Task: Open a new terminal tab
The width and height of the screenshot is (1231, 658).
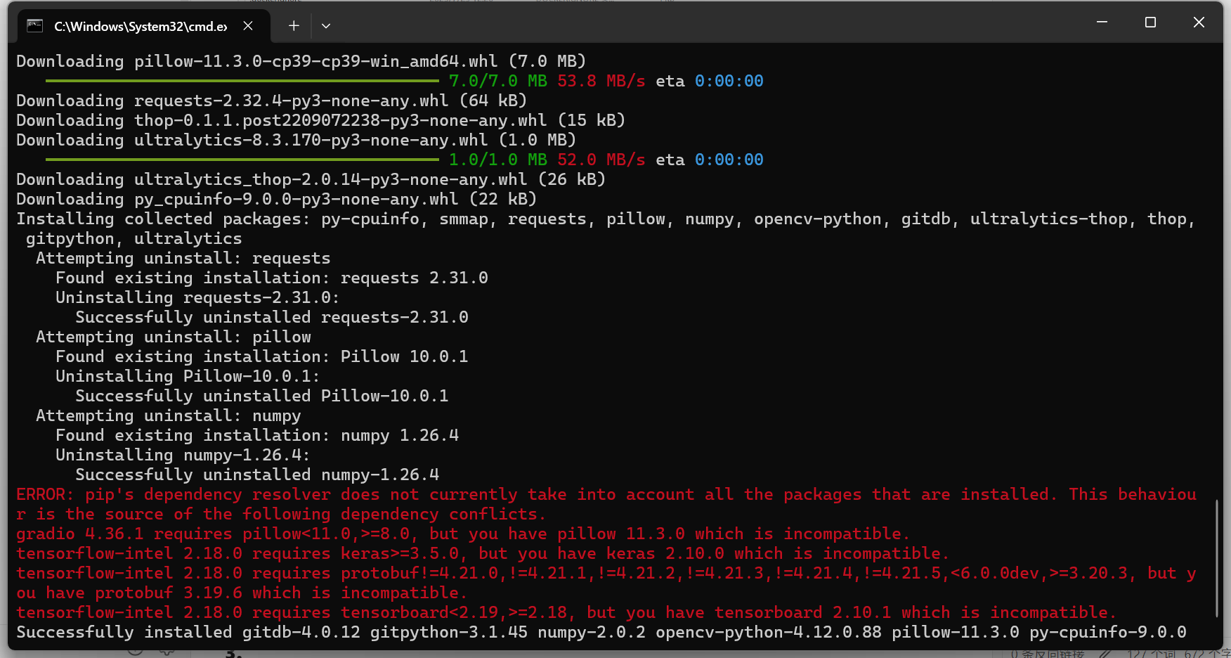Action: tap(294, 26)
